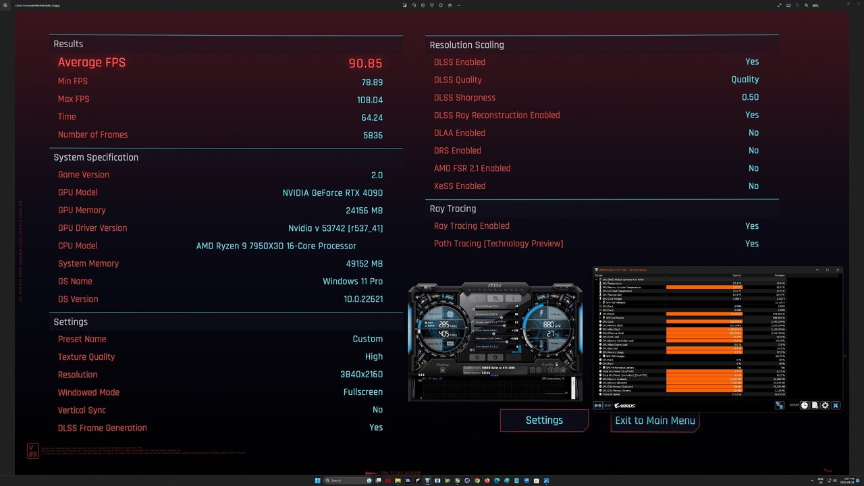The height and width of the screenshot is (486, 864).
Task: Click Afterburner reset button with circular arrow
Action: (x=495, y=357)
